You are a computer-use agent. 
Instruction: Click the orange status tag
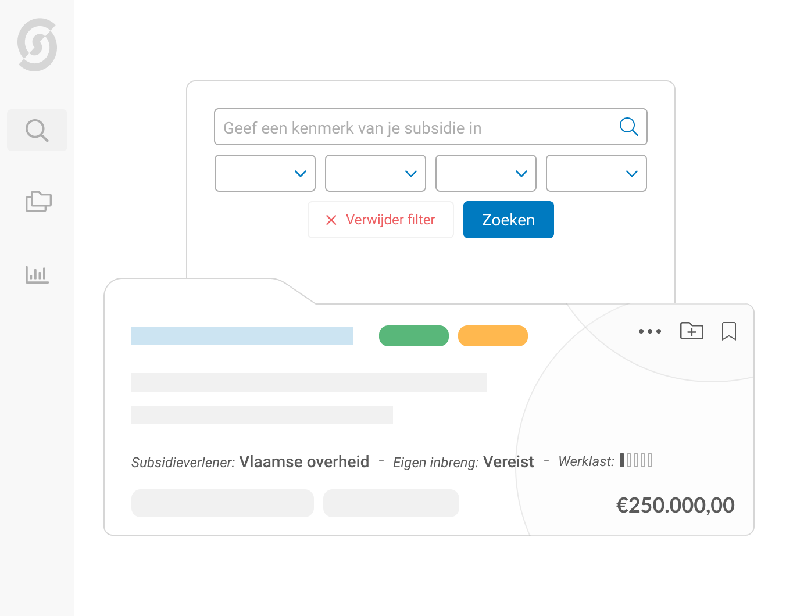click(x=492, y=336)
